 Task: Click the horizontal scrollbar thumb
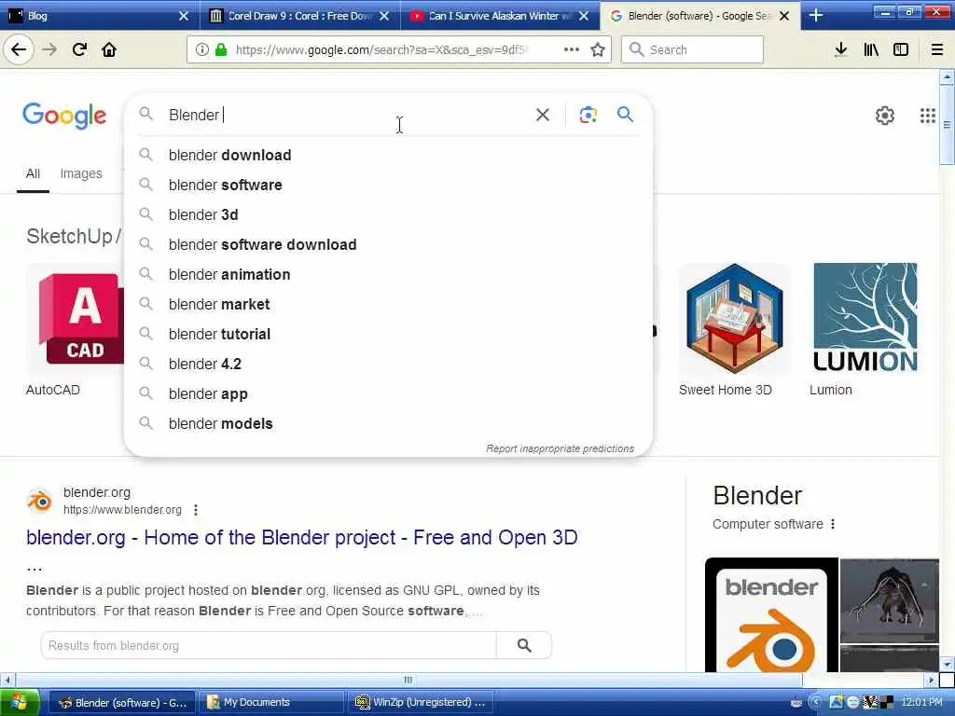pos(408,680)
